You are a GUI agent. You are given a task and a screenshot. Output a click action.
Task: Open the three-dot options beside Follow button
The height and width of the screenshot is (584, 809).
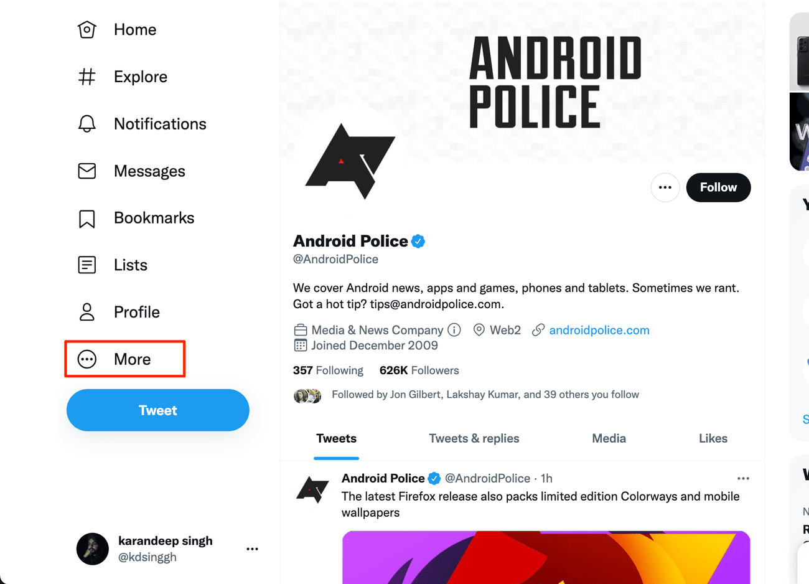(x=665, y=187)
